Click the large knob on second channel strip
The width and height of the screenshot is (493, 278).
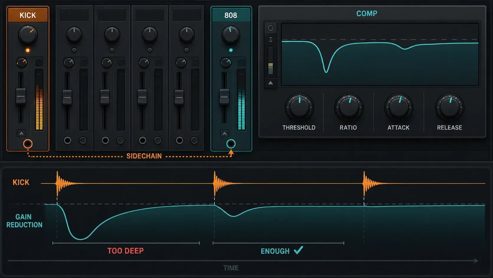click(x=74, y=35)
